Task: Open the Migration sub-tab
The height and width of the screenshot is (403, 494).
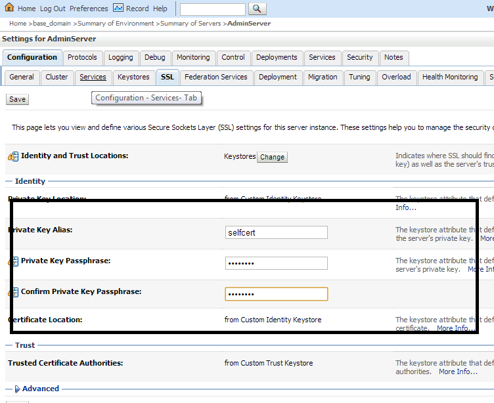Action: 323,77
